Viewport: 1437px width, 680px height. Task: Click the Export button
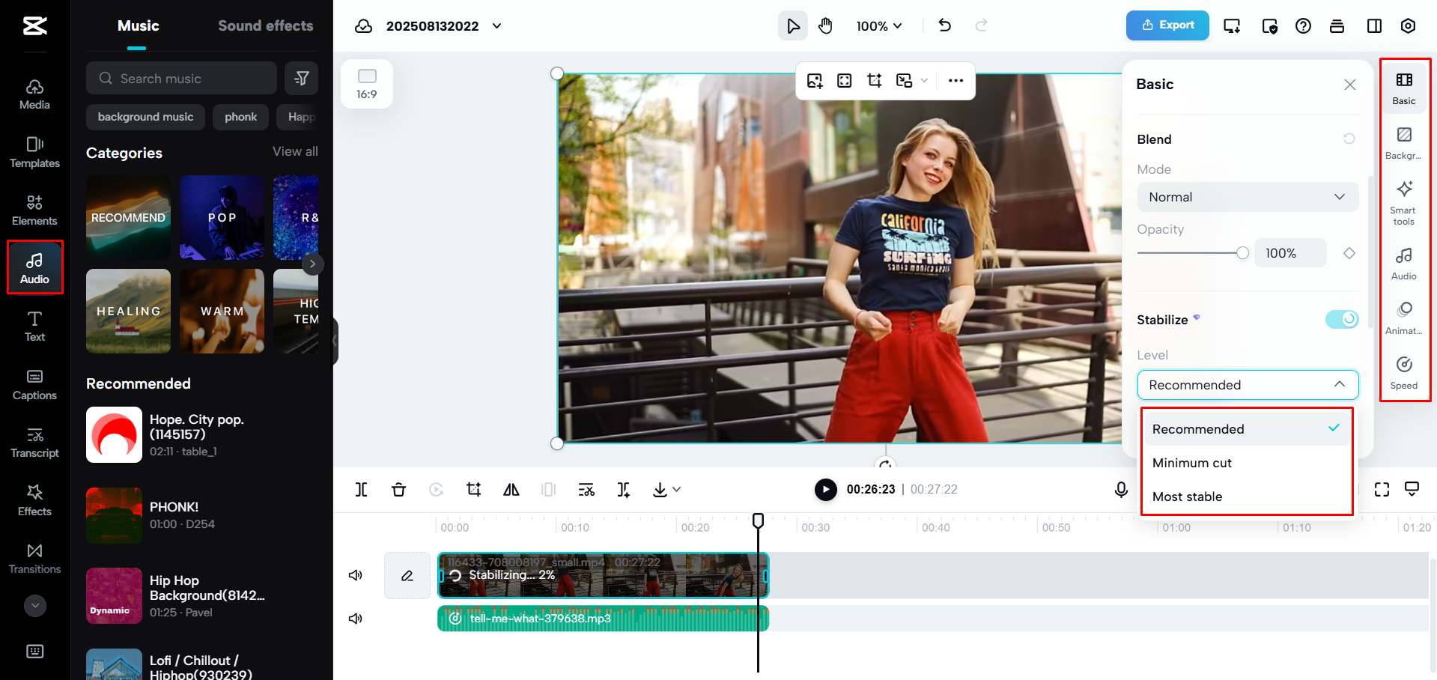[1167, 25]
